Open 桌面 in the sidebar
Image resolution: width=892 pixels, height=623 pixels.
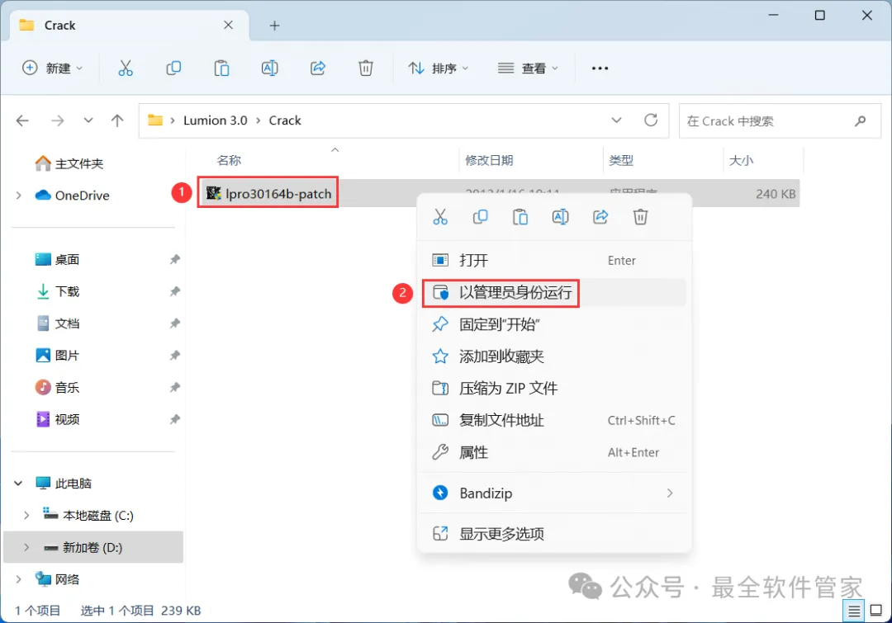point(58,260)
